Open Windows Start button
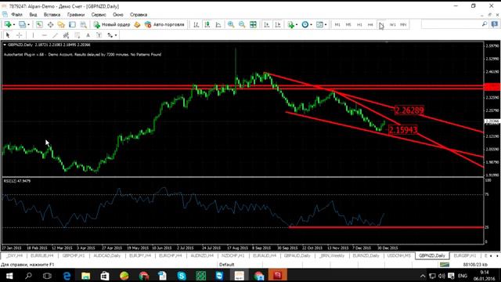The height and width of the screenshot is (282, 501). [9, 275]
